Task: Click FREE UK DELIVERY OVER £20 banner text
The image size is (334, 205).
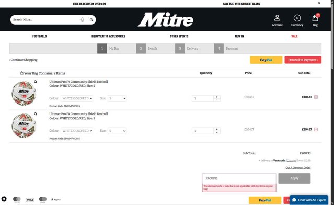Action: (x=89, y=4)
